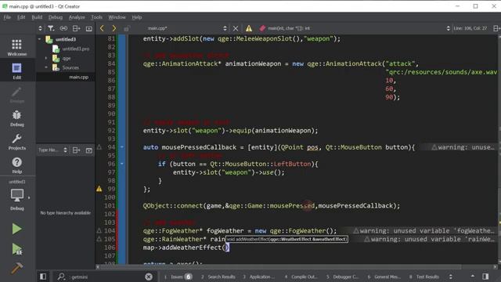Click the warning triangle in editor toolbar
The height and width of the screenshot is (282, 501).
[x=249, y=28]
